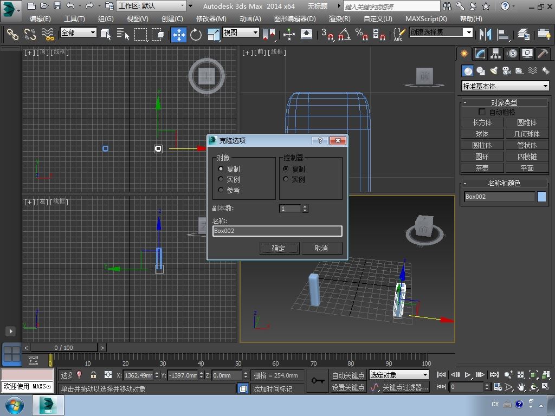Select the 复制 radio button under 对象
This screenshot has height=416, width=555.
(x=221, y=169)
